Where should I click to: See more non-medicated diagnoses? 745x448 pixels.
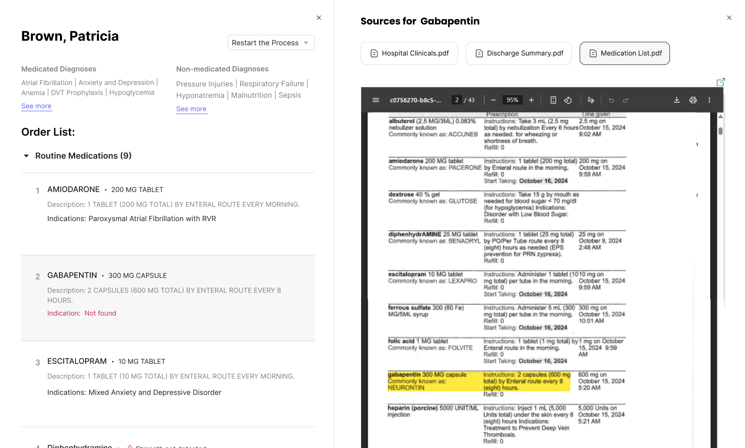191,109
